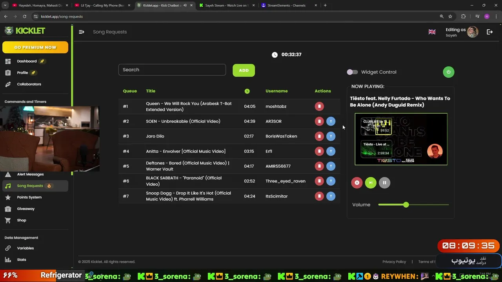Reload the page in the browser
This screenshot has height=282, width=502.
(x=24, y=16)
